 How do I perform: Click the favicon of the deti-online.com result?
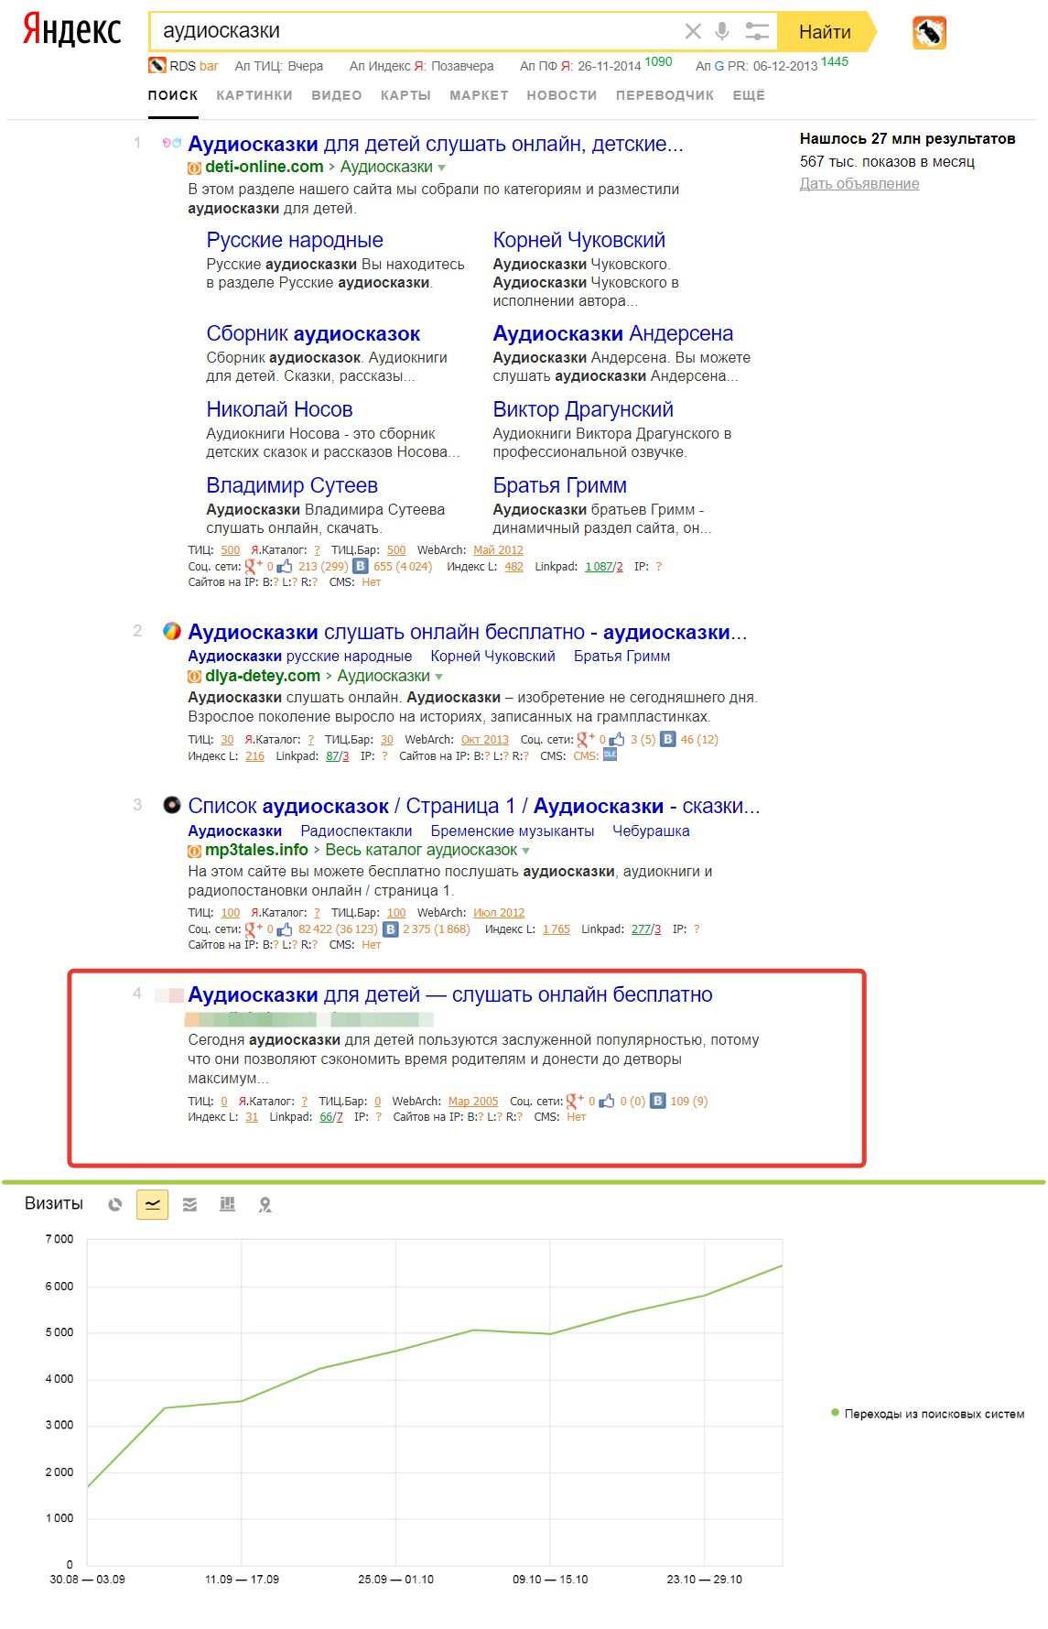click(171, 144)
